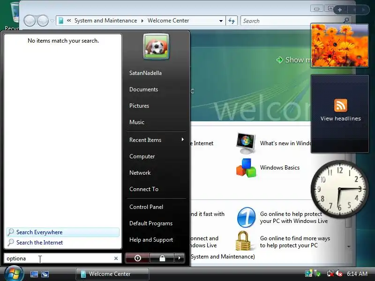Open the recent pages dropdown arrow
The height and width of the screenshot is (281, 375).
coord(52,21)
